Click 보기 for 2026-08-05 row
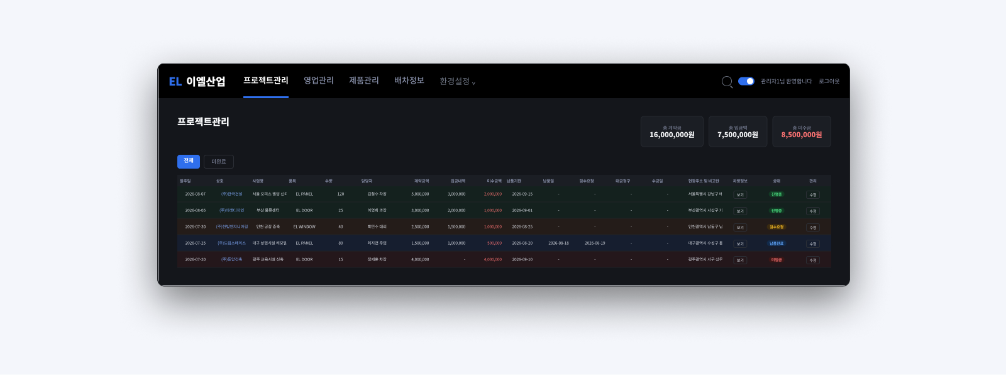This screenshot has width=1006, height=375. 740,211
